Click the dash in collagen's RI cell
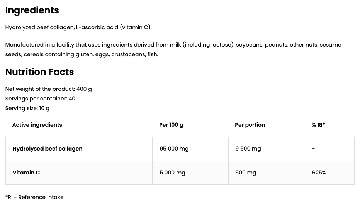The image size is (360, 201). [x=313, y=149]
